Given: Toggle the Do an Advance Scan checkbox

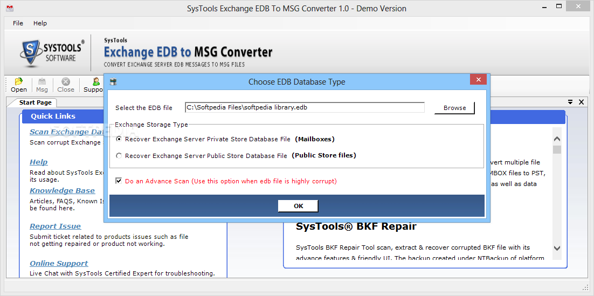Looking at the screenshot, I should click(119, 181).
